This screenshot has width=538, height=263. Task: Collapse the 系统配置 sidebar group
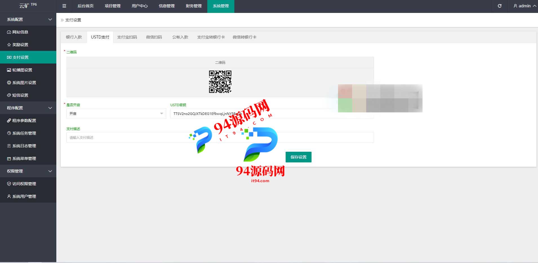[28, 19]
